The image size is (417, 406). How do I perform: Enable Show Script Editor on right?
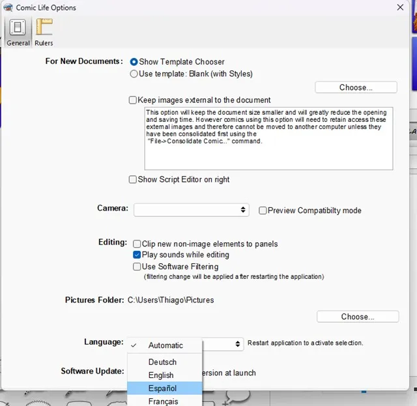(133, 180)
